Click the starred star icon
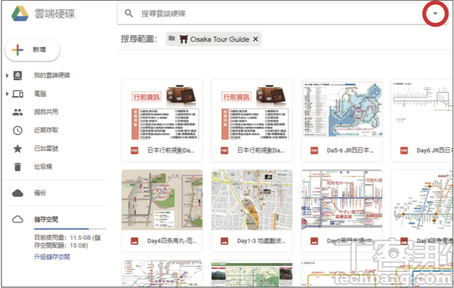This screenshot has height=288, width=454. pos(17,149)
